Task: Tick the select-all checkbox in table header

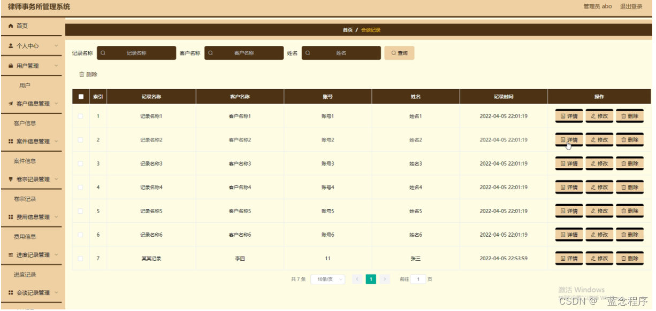Action: pos(81,97)
